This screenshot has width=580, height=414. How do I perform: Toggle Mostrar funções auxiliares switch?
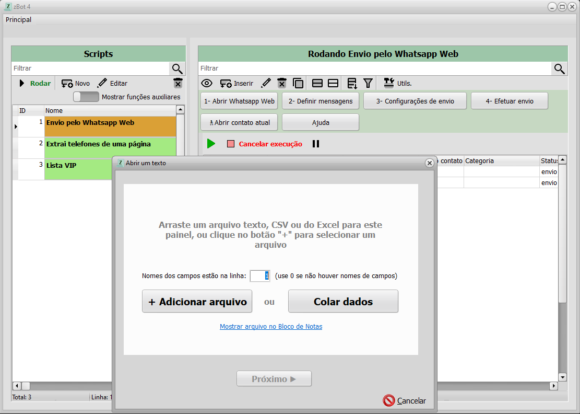86,97
